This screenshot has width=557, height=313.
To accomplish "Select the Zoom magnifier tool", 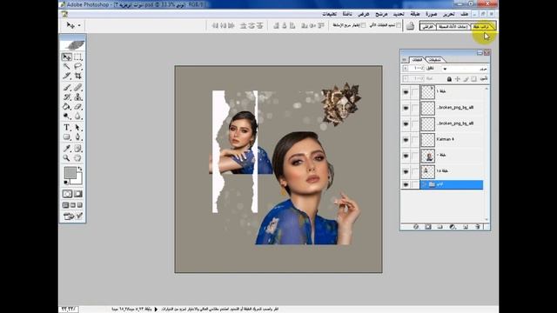I will pos(66,158).
